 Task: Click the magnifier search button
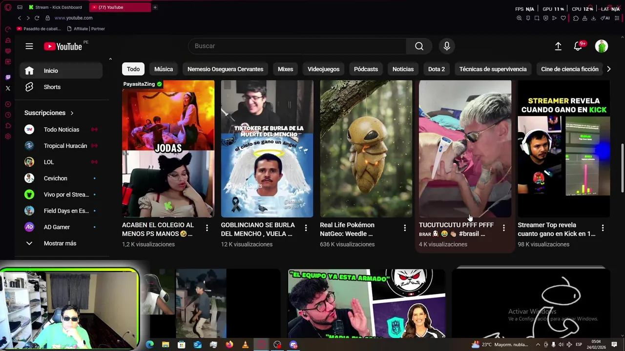coord(419,46)
